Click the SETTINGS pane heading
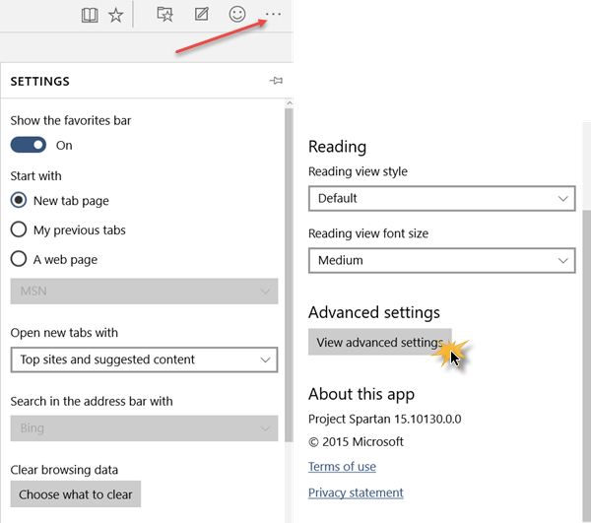The height and width of the screenshot is (523, 591). tap(40, 82)
